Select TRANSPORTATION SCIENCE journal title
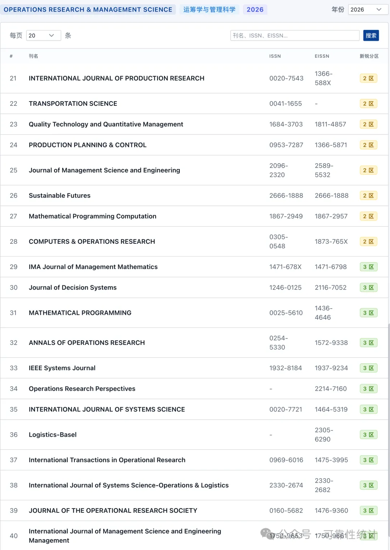 [73, 104]
